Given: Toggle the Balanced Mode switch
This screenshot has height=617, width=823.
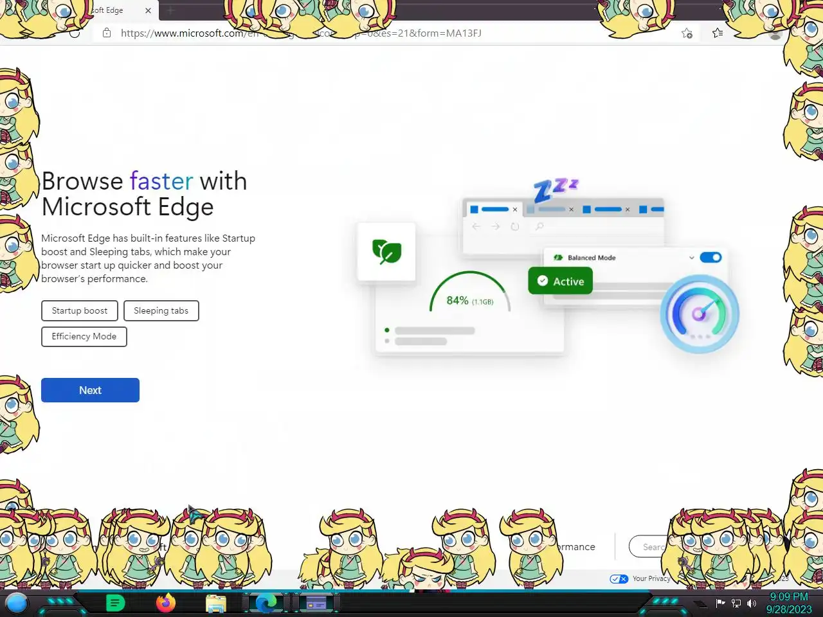Looking at the screenshot, I should 710,257.
